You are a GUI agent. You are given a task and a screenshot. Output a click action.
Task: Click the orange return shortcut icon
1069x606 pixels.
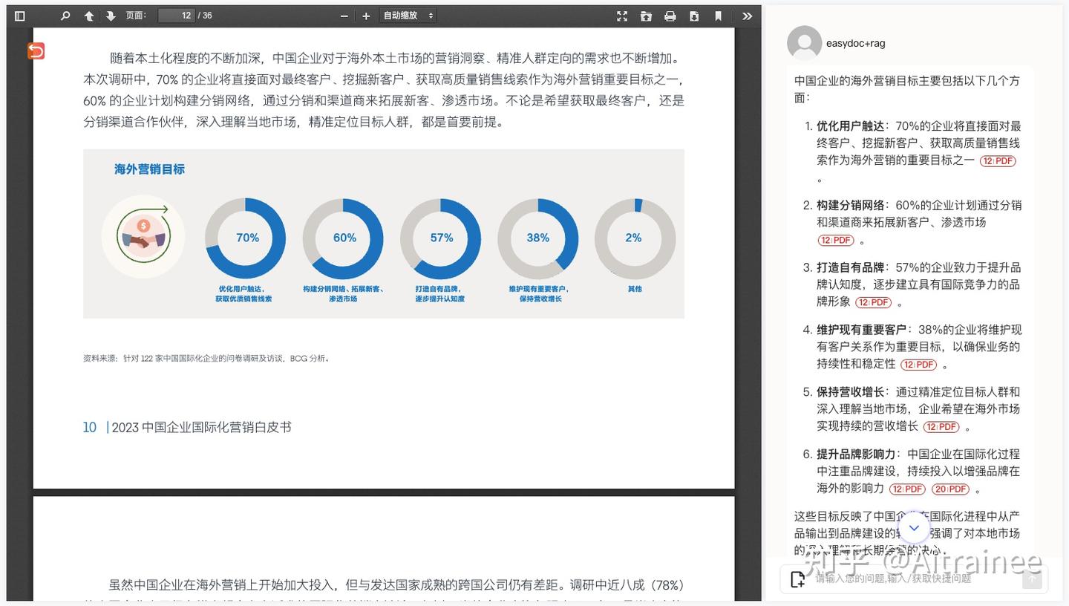(36, 50)
